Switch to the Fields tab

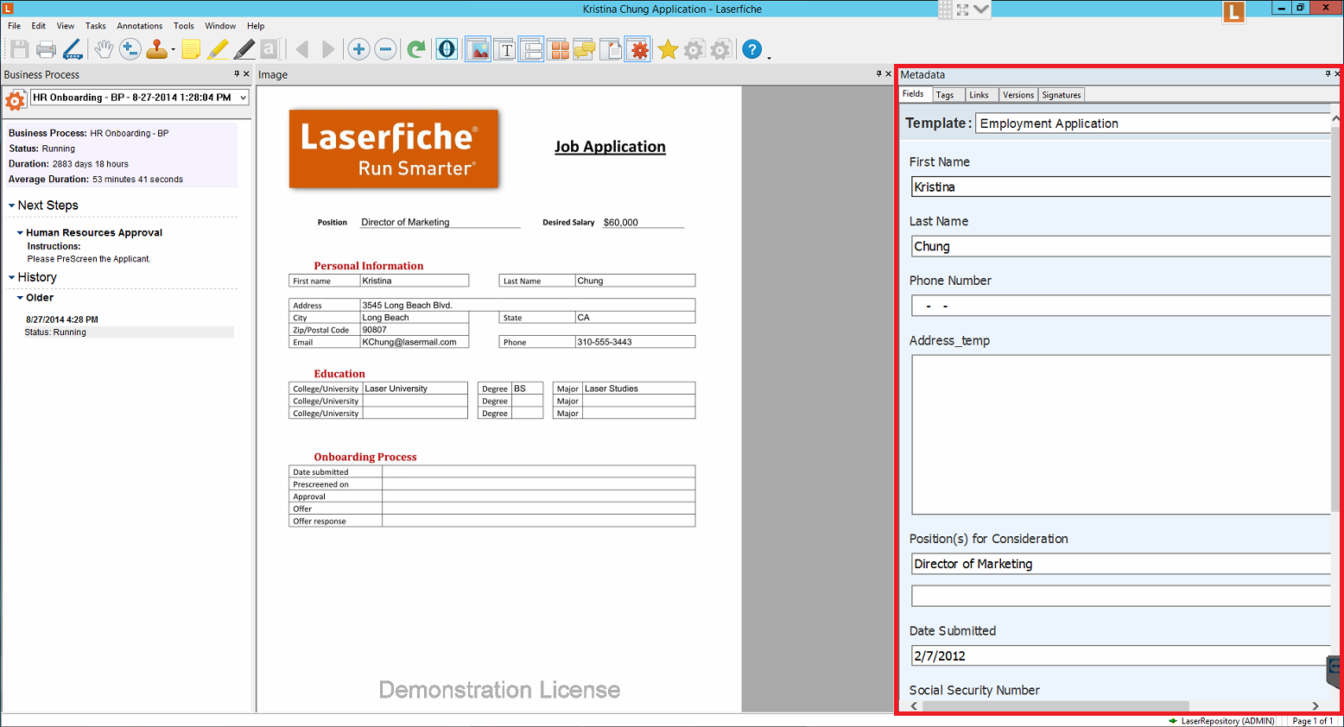pos(913,94)
